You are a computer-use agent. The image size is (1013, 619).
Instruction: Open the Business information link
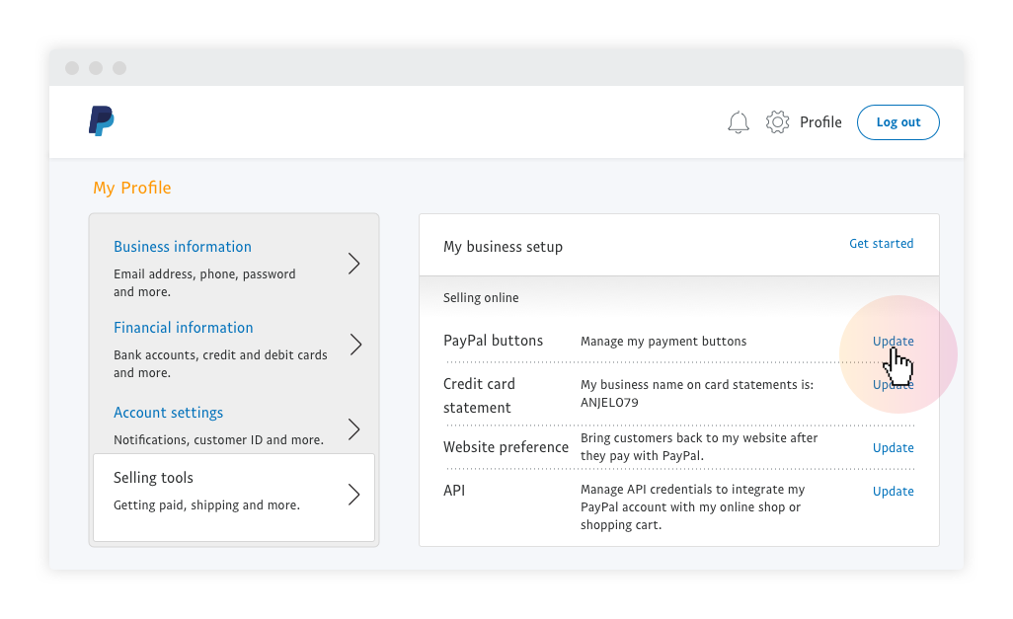point(183,247)
